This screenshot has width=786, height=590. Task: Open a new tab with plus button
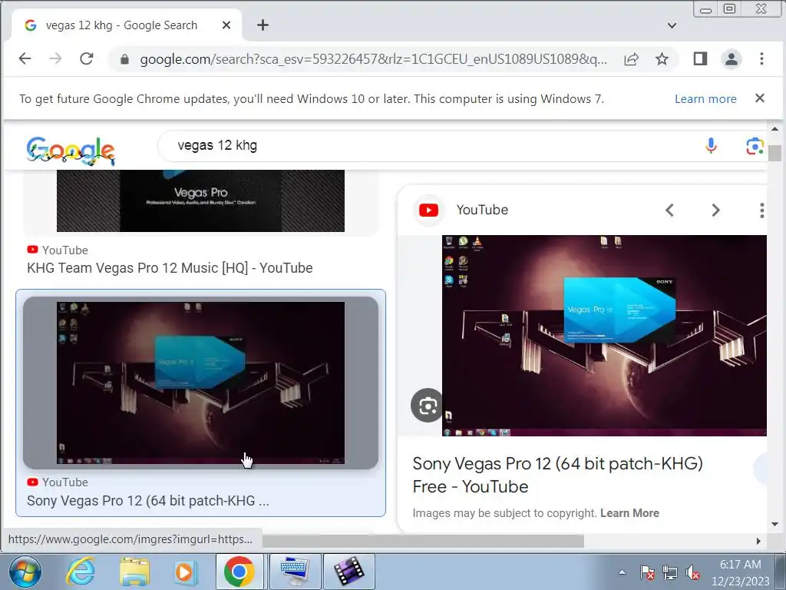(x=263, y=25)
